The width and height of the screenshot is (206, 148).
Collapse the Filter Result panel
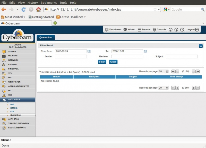(x=201, y=46)
